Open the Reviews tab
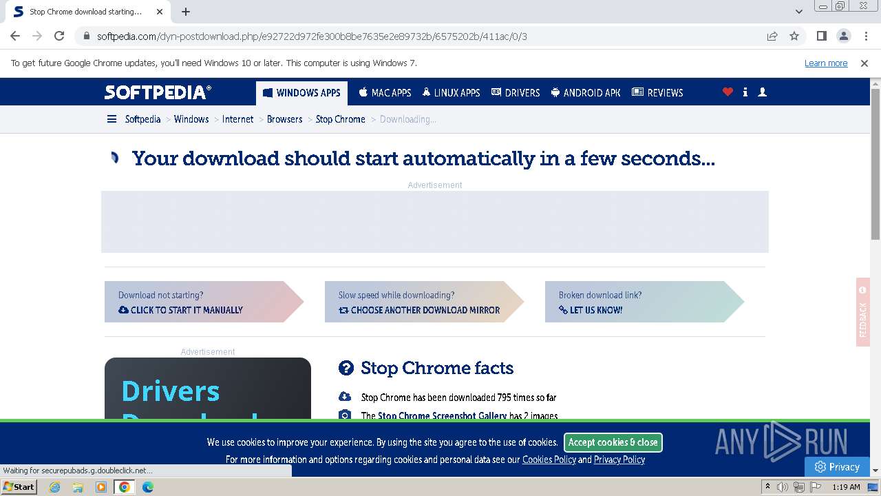This screenshot has height=496, width=881. point(657,92)
